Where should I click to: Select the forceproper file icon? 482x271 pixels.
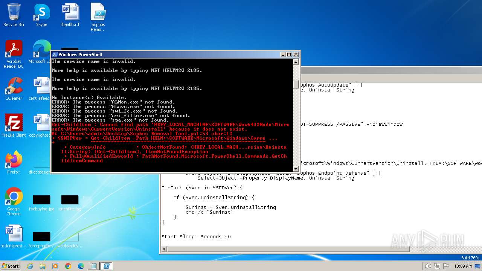(41, 239)
